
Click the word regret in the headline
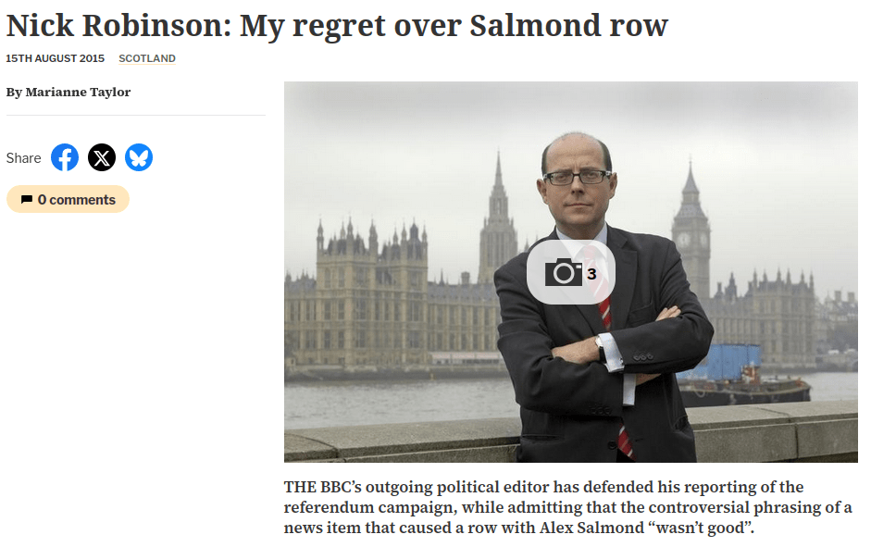click(x=339, y=26)
